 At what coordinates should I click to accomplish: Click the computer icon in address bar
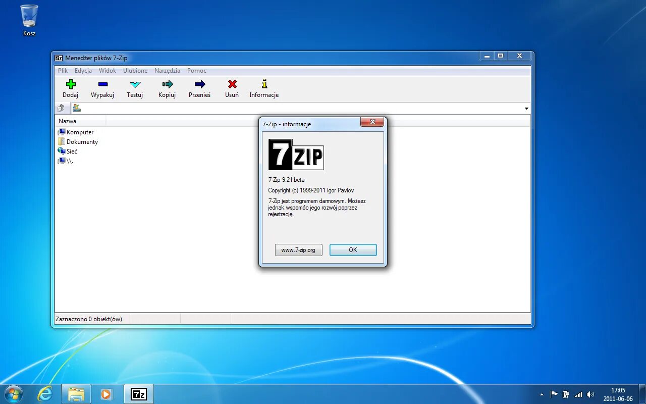[77, 108]
